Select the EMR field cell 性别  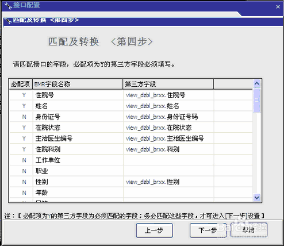[x=78, y=182]
